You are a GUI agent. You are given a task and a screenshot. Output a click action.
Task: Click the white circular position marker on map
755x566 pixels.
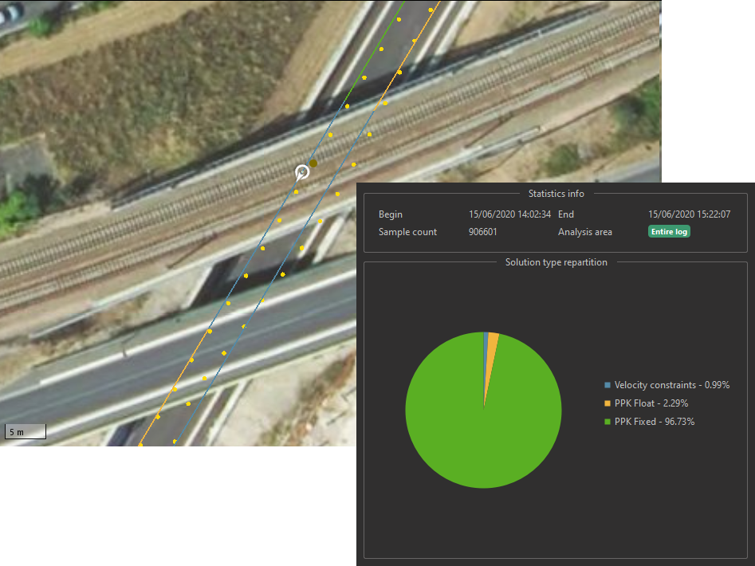[302, 171]
